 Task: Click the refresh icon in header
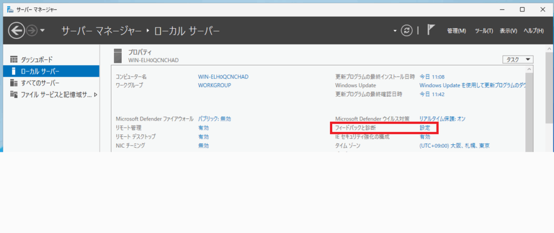click(x=406, y=31)
